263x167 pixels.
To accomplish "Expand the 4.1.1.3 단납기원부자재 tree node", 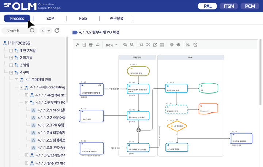I will coord(27,155).
